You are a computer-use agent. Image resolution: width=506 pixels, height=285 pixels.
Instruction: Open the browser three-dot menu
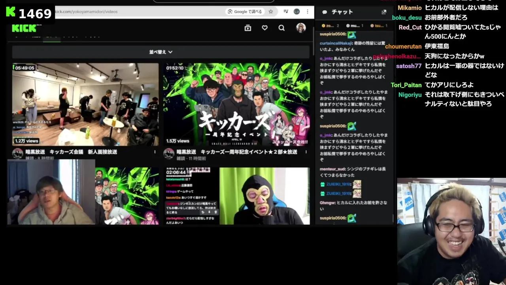pos(307,11)
